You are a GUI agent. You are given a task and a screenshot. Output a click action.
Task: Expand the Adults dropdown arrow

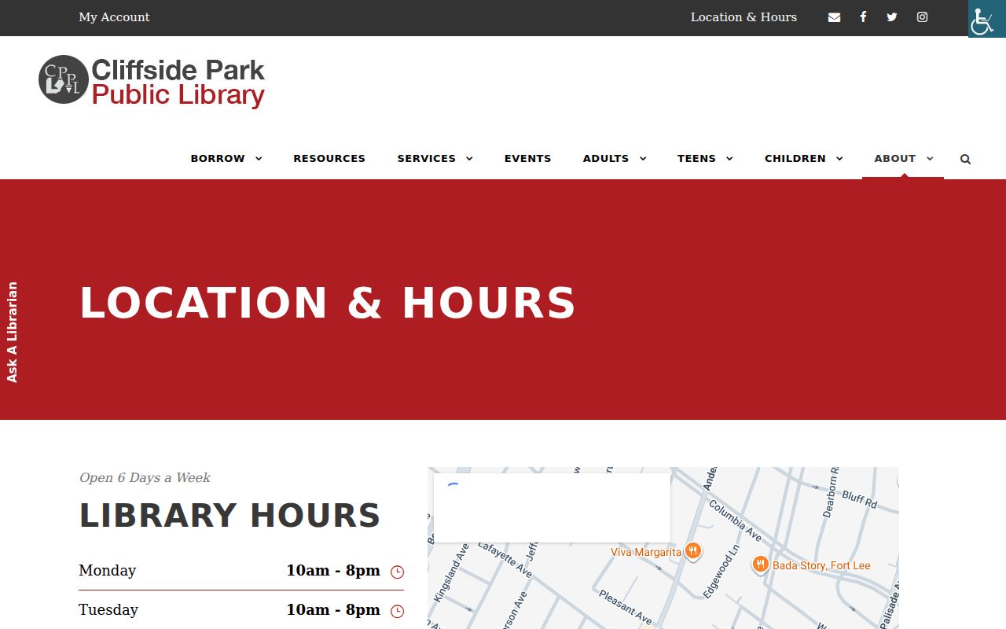coord(643,159)
